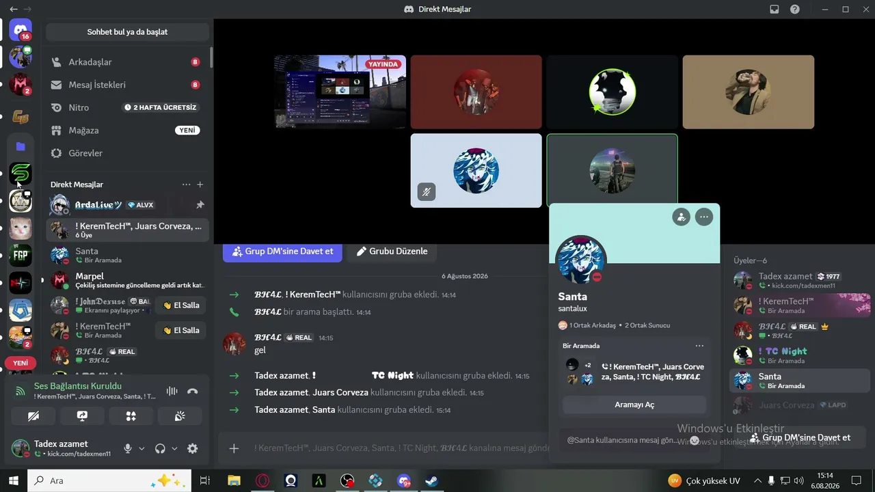Show hidden system tray icons chevron

coord(757,480)
